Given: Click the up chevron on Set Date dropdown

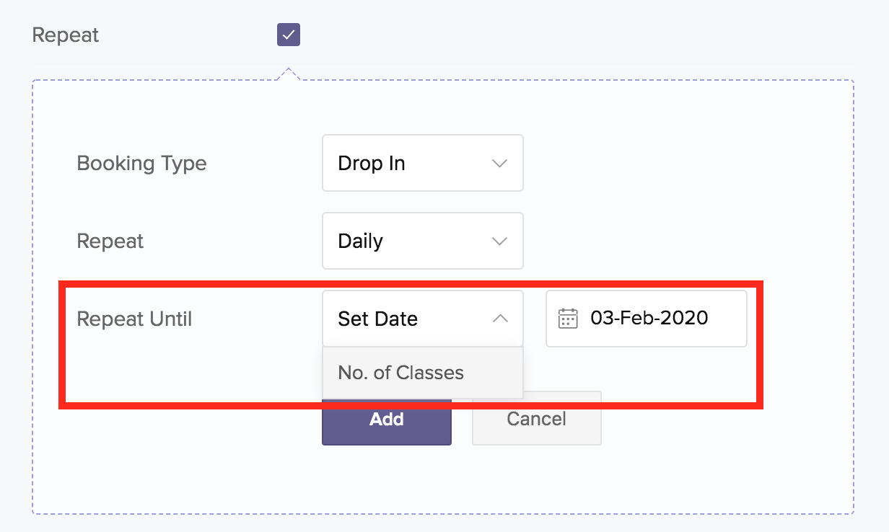Looking at the screenshot, I should [500, 319].
